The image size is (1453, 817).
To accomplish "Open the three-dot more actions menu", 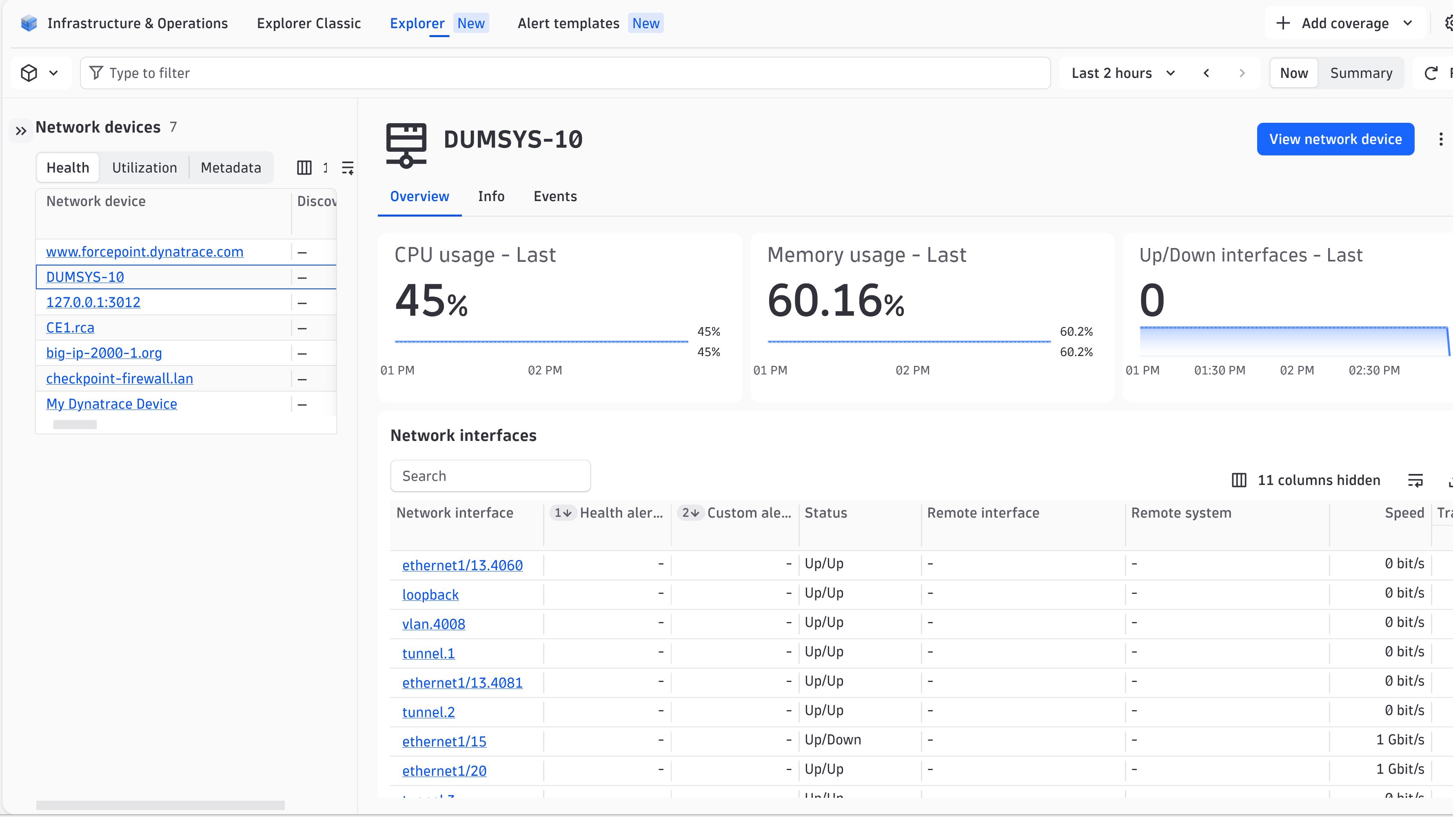I will (x=1441, y=139).
